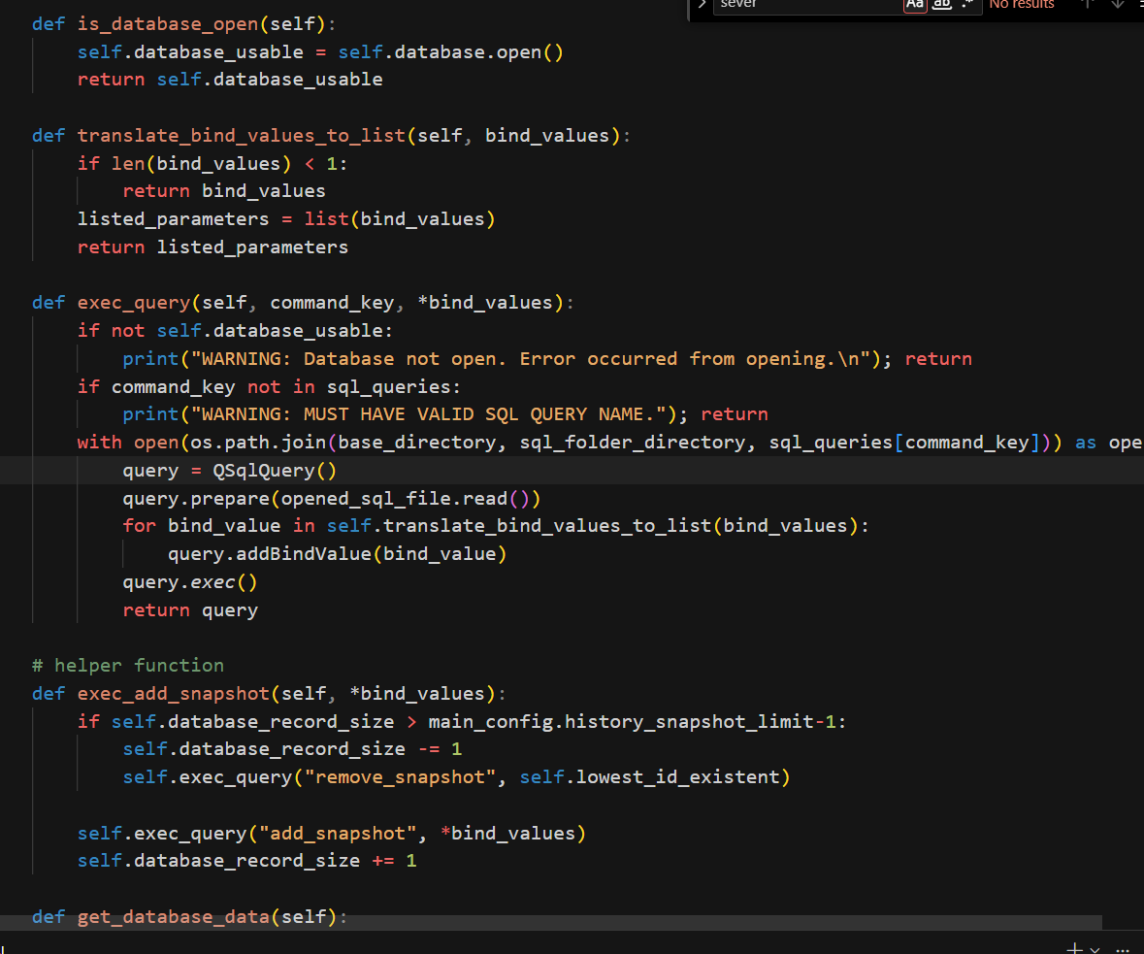The image size is (1144, 954).
Task: Click the query.addBindValue call
Action: pyautogui.click(x=269, y=554)
